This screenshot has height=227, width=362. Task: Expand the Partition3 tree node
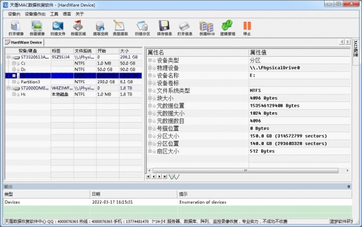pos(14,82)
